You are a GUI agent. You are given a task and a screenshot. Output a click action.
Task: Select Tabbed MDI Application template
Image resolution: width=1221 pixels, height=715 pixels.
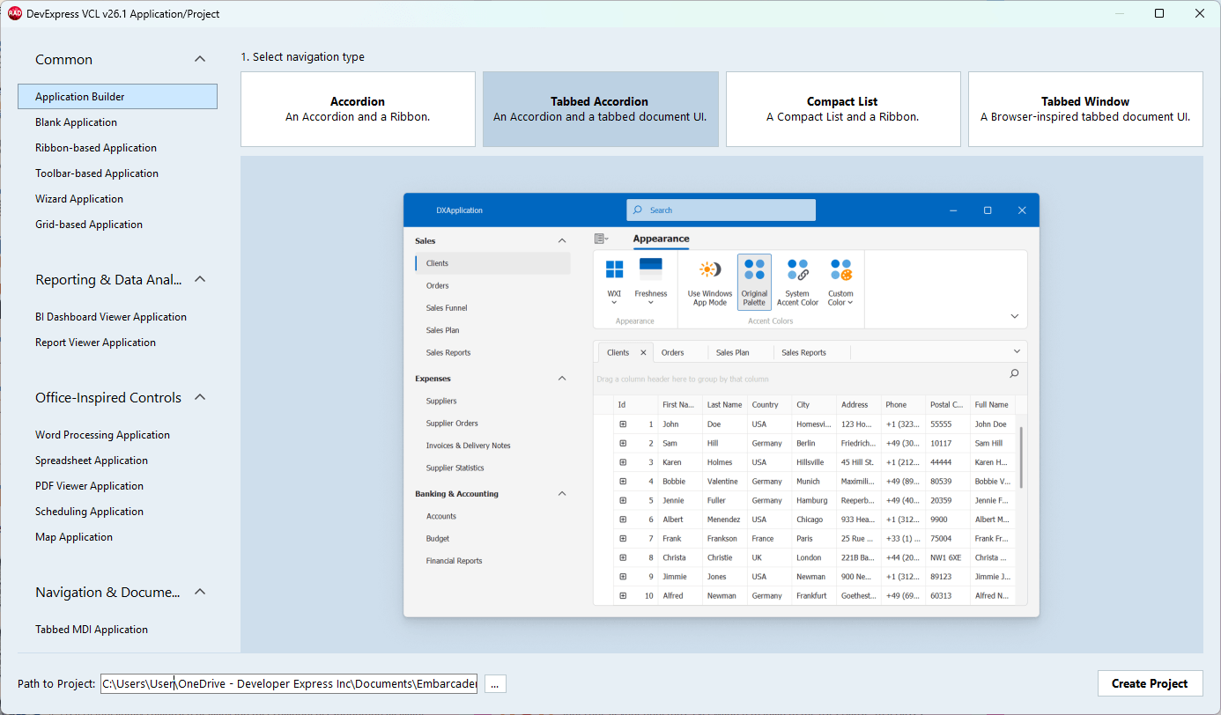coord(117,630)
